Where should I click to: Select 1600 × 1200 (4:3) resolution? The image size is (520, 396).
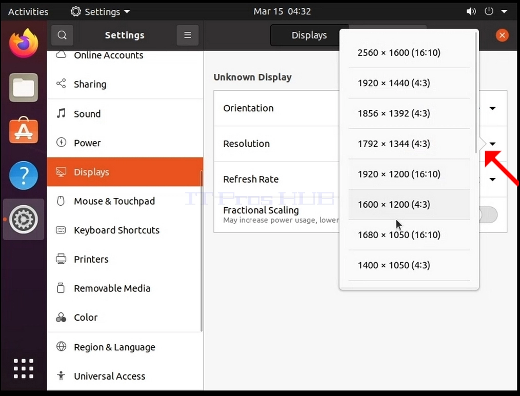coord(409,205)
